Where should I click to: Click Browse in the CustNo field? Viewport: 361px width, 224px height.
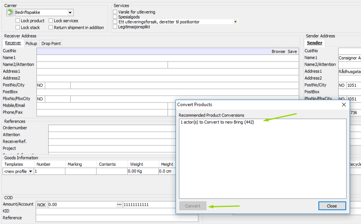[x=278, y=52]
